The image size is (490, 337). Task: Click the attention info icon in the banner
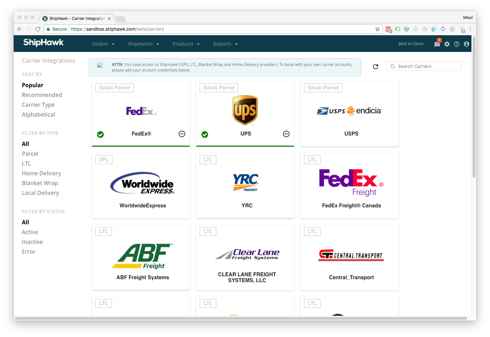click(x=100, y=65)
